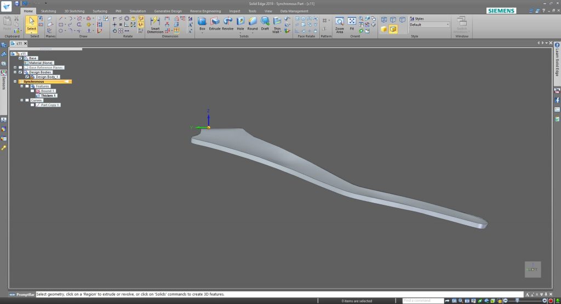
Task: Toggle the Curves checkbox
Action: (27, 100)
